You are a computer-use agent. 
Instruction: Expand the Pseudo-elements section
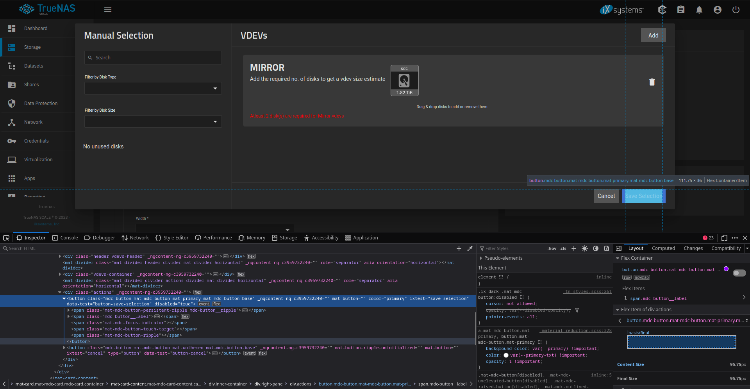(481, 258)
